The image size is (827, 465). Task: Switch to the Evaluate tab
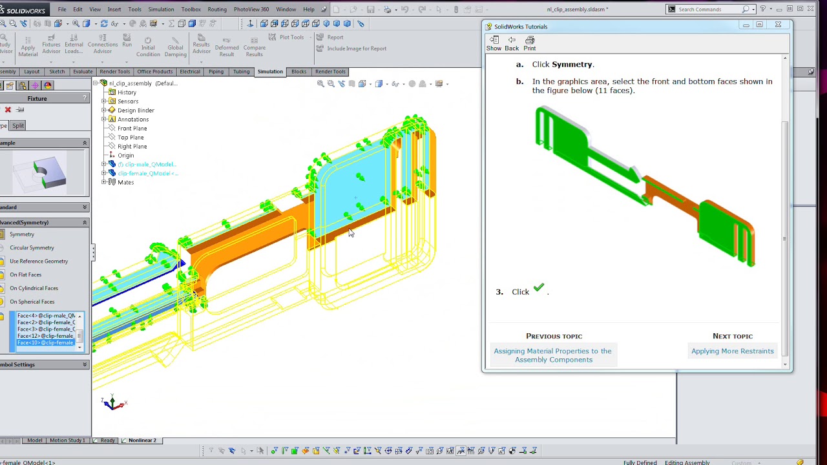coord(83,72)
